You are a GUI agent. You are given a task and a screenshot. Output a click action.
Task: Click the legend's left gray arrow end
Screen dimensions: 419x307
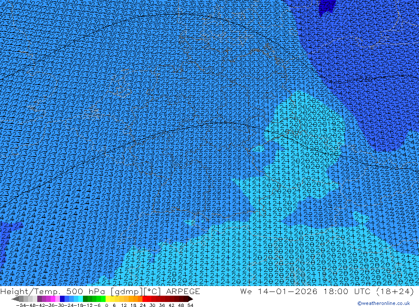coord(15,299)
